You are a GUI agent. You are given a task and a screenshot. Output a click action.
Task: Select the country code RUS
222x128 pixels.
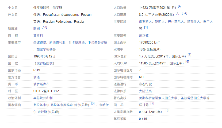(x=37, y=70)
